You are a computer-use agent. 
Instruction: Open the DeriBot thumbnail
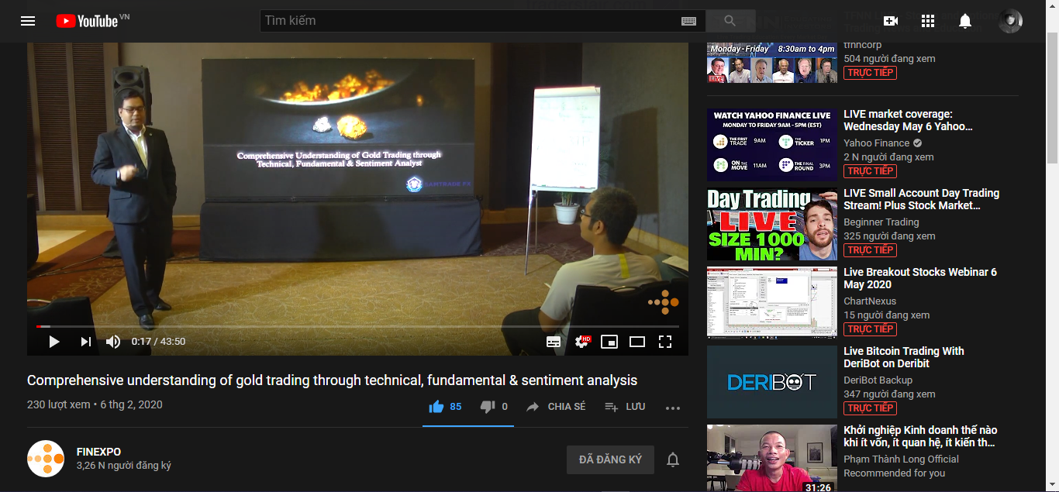point(772,382)
